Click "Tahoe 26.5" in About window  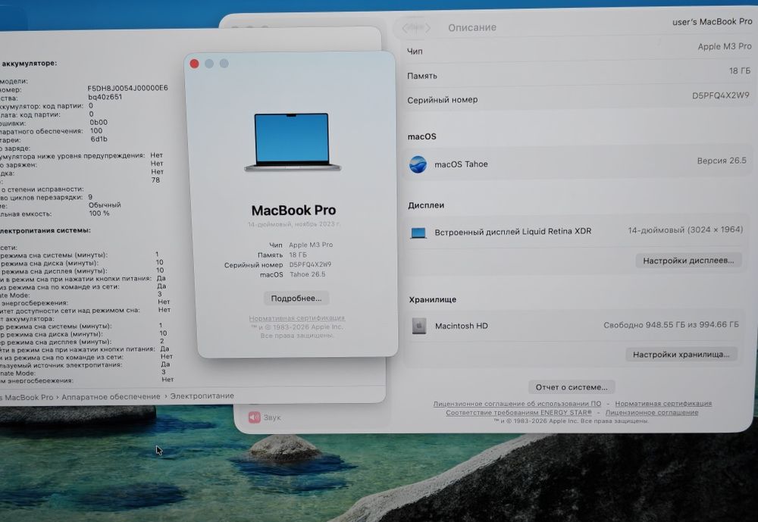tap(308, 274)
